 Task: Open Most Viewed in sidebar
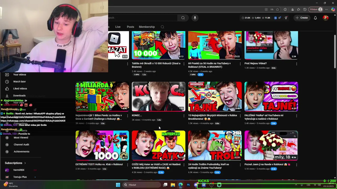pyautogui.click(x=21, y=138)
